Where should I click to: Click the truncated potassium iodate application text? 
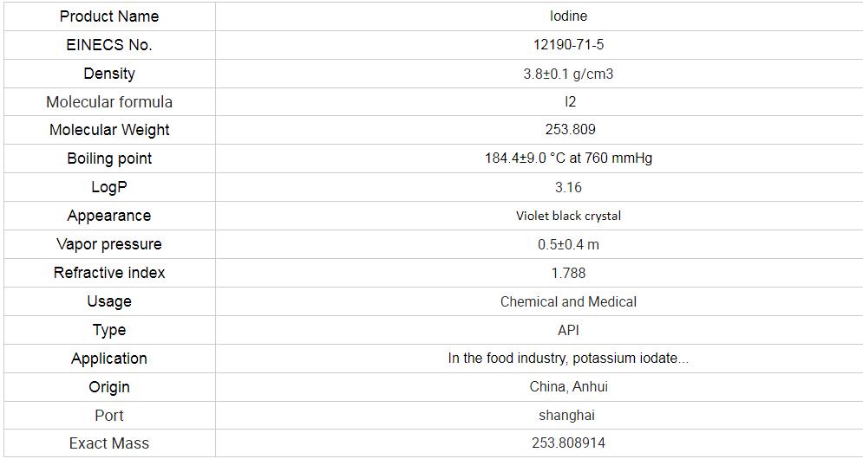point(568,359)
